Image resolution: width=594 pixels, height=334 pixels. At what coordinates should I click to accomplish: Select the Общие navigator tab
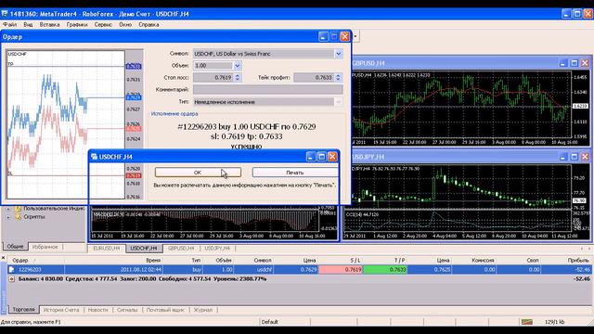[x=15, y=247]
